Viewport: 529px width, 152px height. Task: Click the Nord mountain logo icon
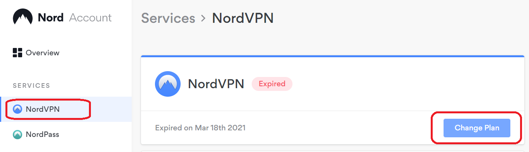pos(23,17)
